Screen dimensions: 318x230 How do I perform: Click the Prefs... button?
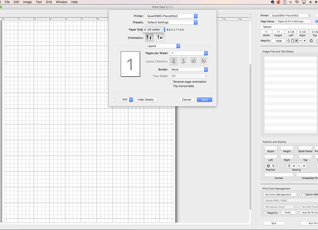click(x=289, y=213)
